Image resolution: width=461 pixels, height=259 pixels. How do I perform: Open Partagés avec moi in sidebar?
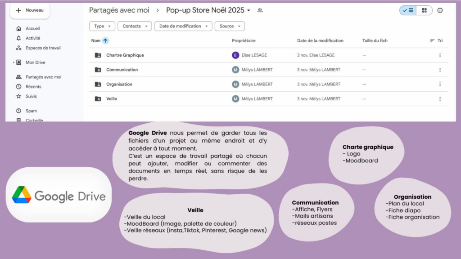tap(43, 77)
